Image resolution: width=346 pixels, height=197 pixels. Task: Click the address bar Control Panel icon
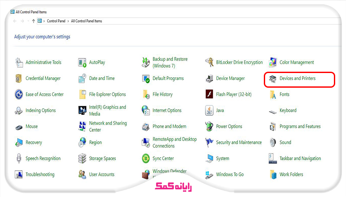point(40,21)
